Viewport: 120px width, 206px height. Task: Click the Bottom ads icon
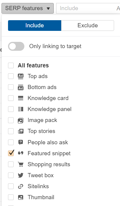click(x=20, y=87)
